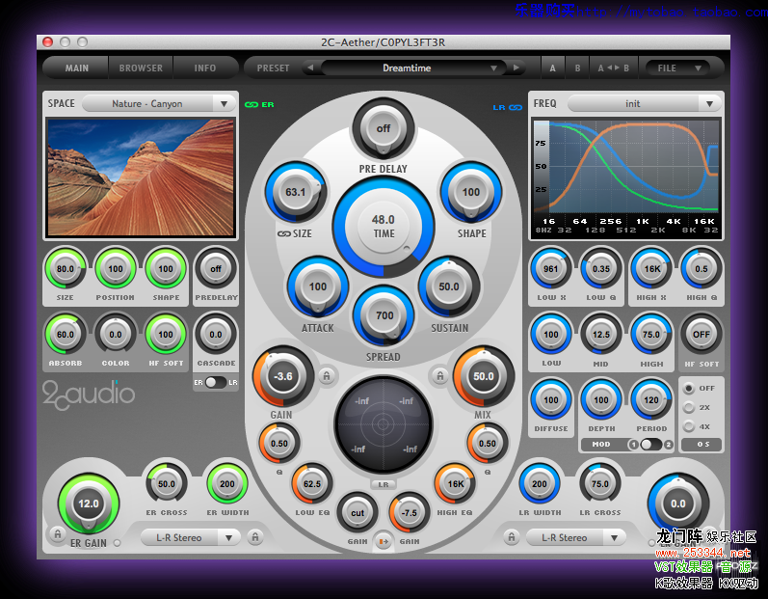The width and height of the screenshot is (768, 599).
Task: Open the FILE menu dropdown
Action: (x=677, y=68)
